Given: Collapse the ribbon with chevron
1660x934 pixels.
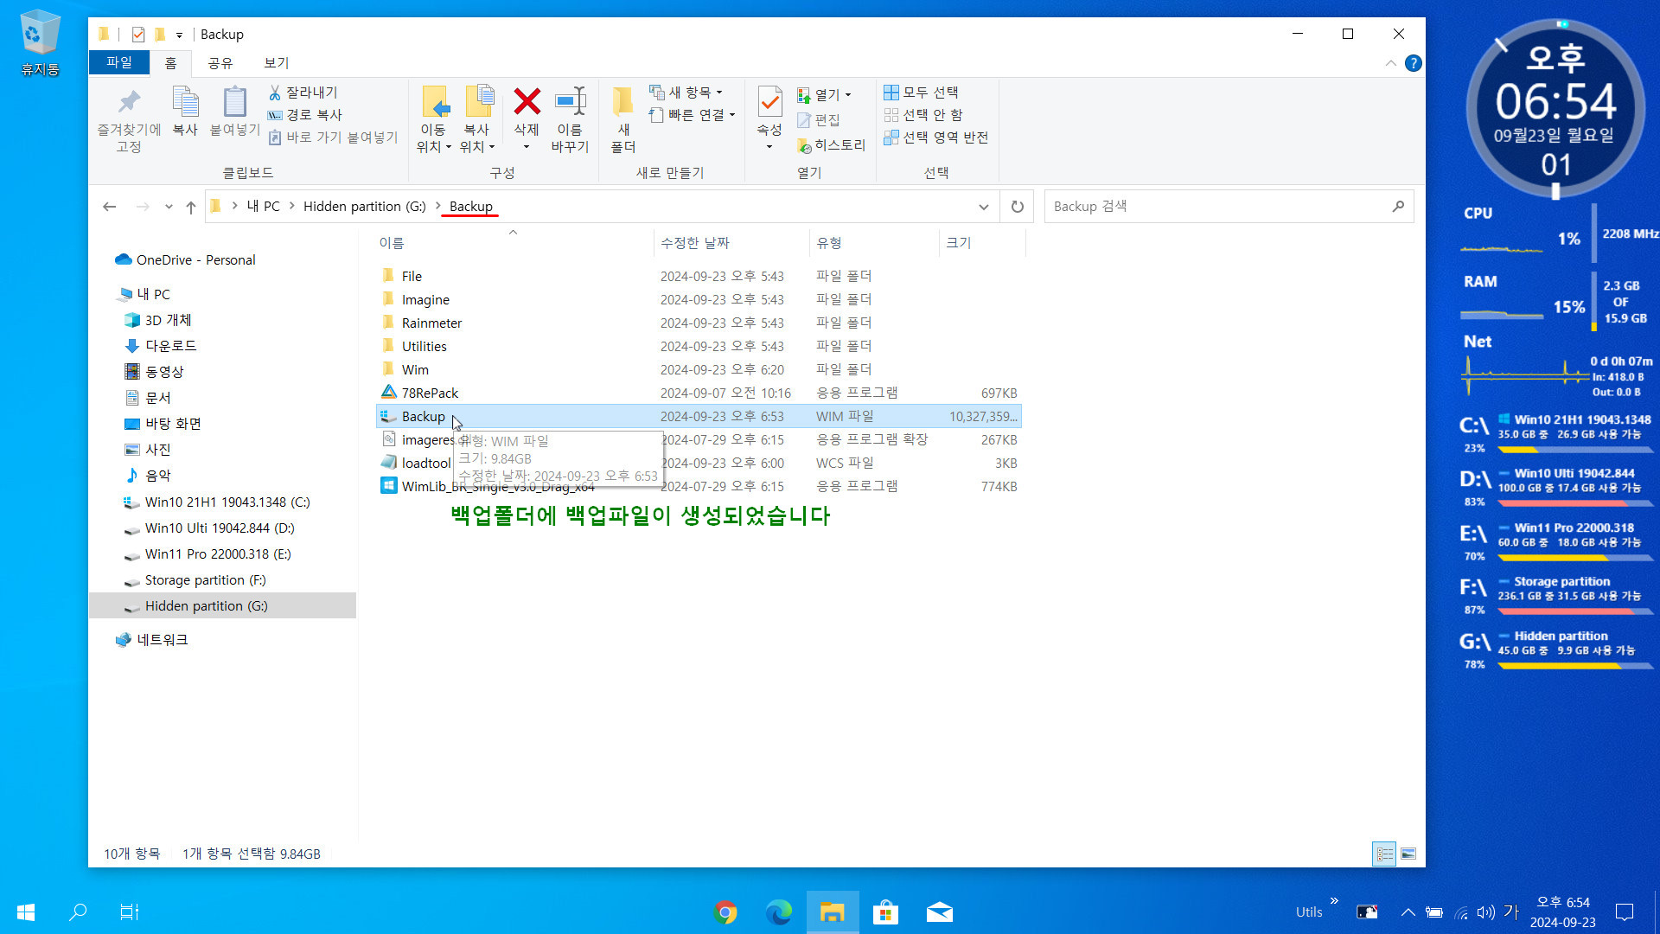Looking at the screenshot, I should (1390, 63).
